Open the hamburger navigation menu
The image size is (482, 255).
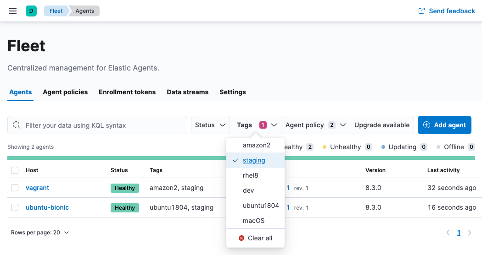click(13, 11)
